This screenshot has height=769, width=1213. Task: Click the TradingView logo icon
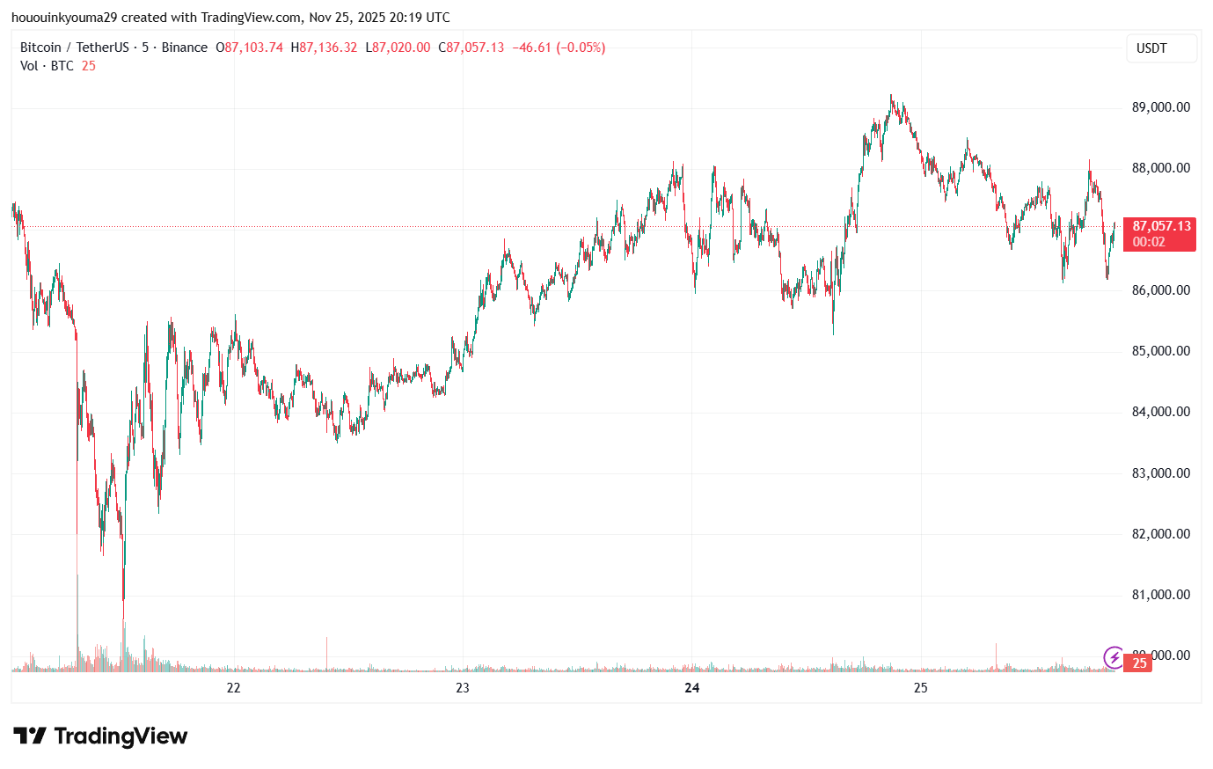33,736
